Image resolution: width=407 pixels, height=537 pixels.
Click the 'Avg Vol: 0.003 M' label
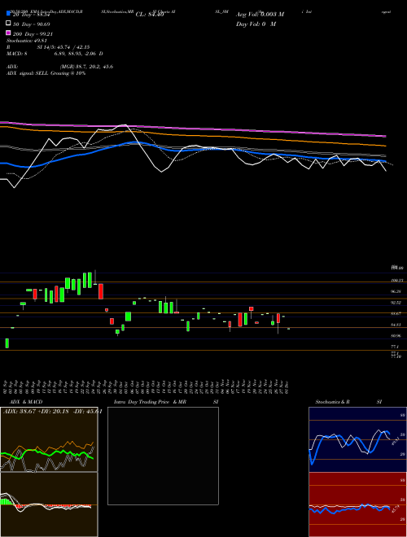click(x=260, y=15)
